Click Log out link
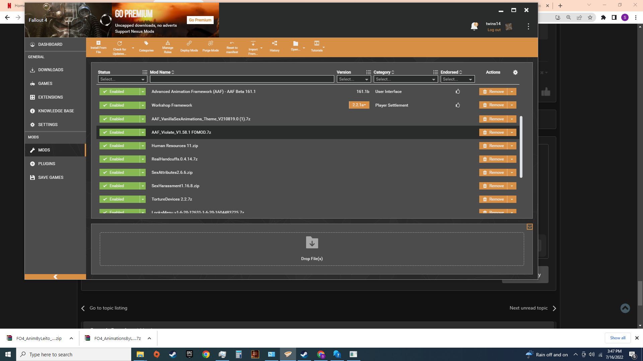This screenshot has height=361, width=643. [x=494, y=30]
